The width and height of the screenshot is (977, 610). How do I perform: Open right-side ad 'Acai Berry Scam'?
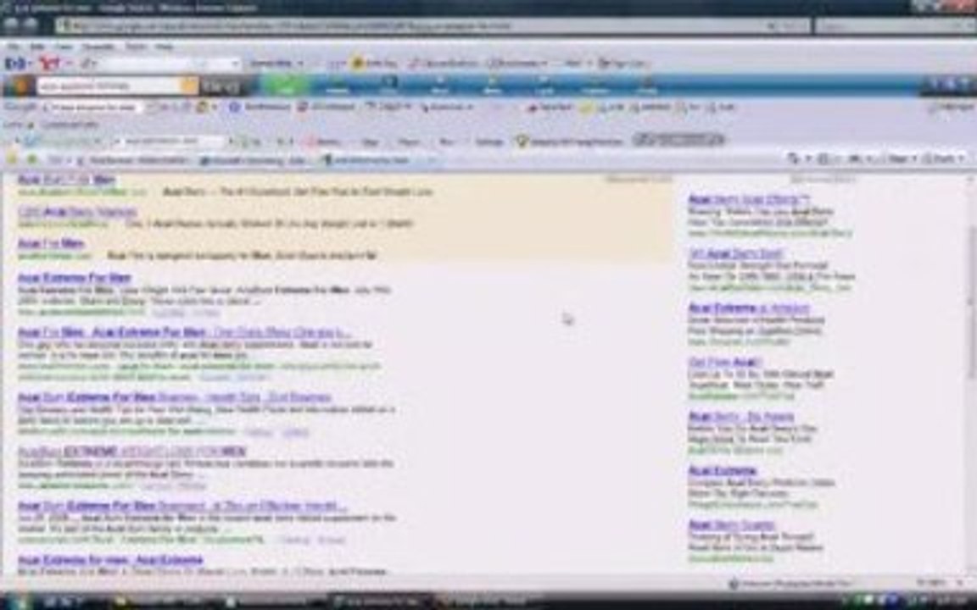point(736,254)
